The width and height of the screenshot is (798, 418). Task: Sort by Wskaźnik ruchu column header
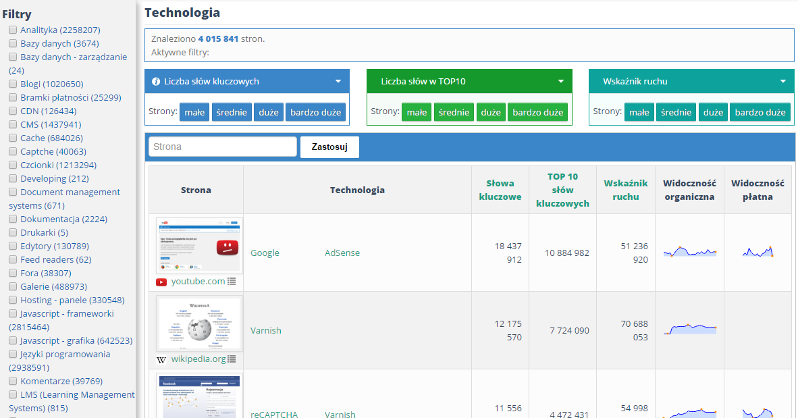click(625, 190)
